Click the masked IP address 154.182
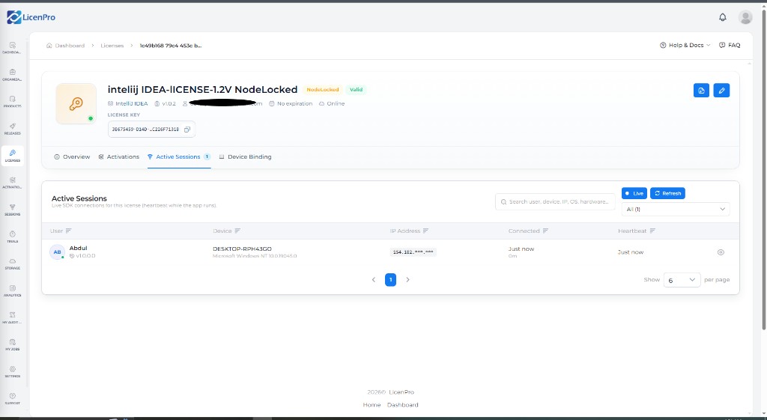Image resolution: width=767 pixels, height=420 pixels. tap(413, 252)
